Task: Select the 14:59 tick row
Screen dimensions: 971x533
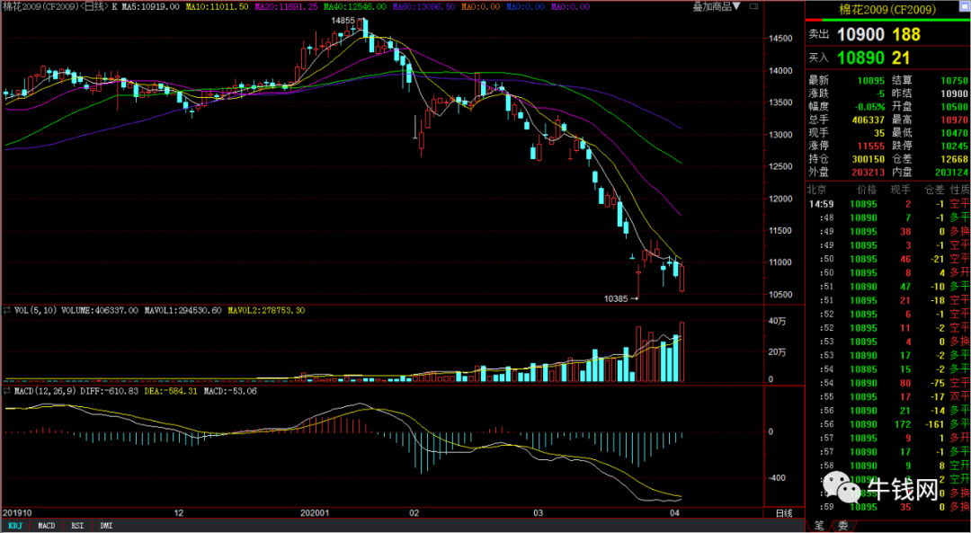Action: (x=888, y=204)
